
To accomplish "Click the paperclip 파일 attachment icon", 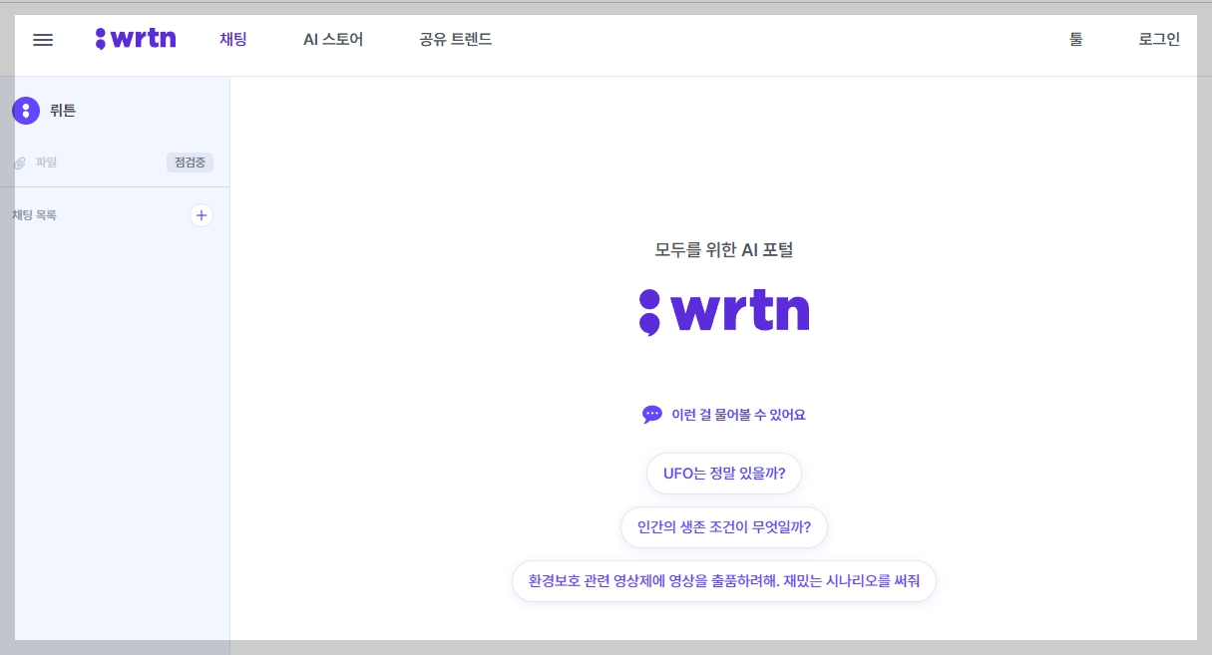I will (19, 163).
